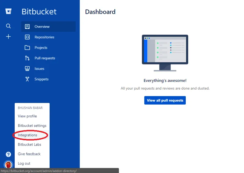Open search with the magnifier icon

click(9, 26)
